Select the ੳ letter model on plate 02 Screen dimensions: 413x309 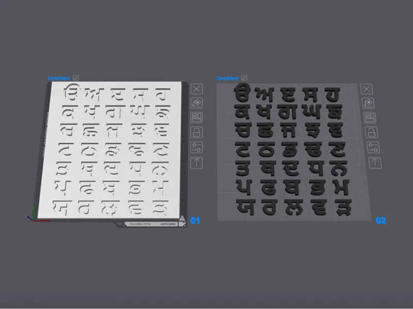[242, 93]
